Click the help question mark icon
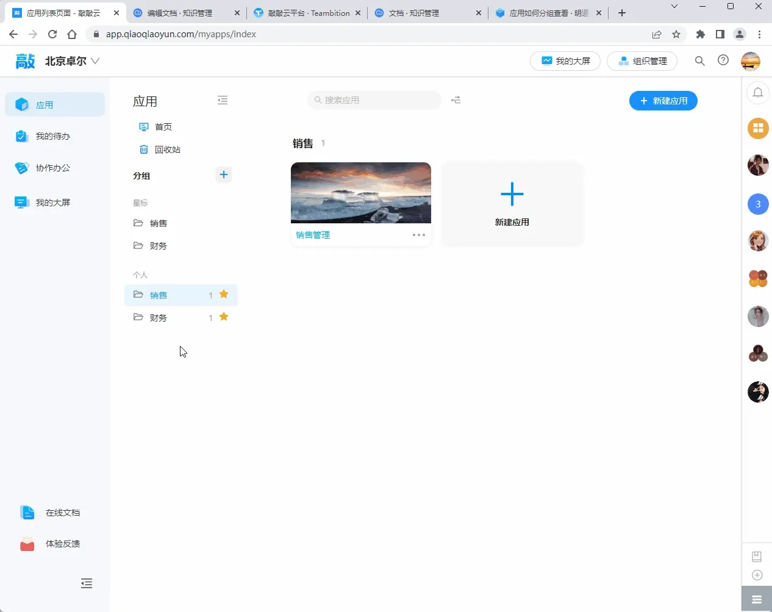The image size is (772, 612). (723, 60)
